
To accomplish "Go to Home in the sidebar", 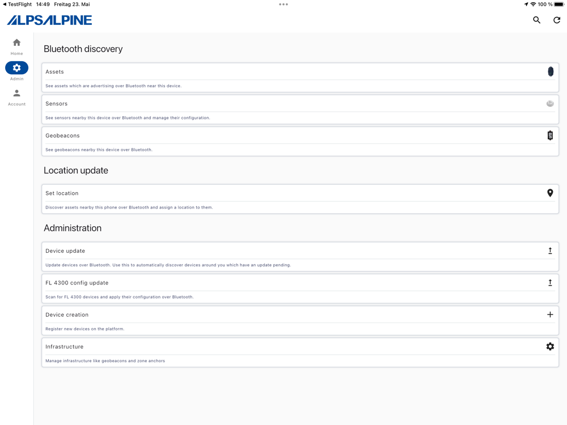I will (x=16, y=47).
